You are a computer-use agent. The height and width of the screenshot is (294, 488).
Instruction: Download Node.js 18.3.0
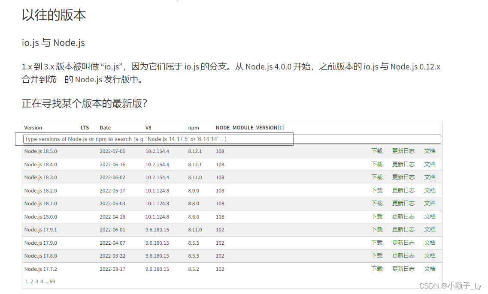[377, 177]
